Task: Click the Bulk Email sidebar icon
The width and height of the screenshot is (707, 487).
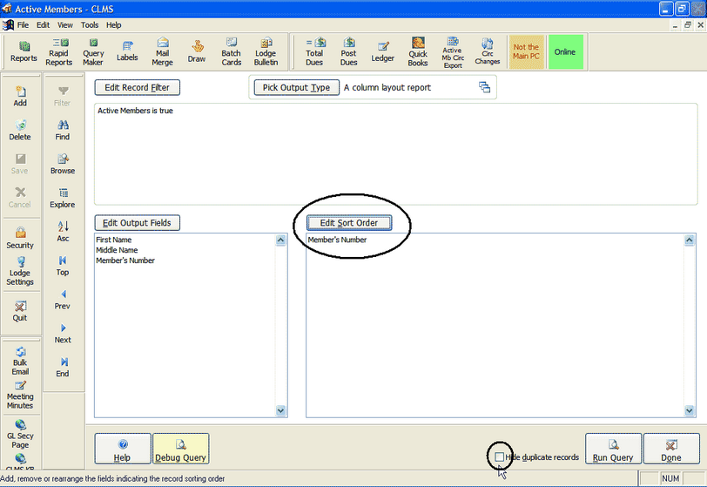Action: click(x=20, y=361)
